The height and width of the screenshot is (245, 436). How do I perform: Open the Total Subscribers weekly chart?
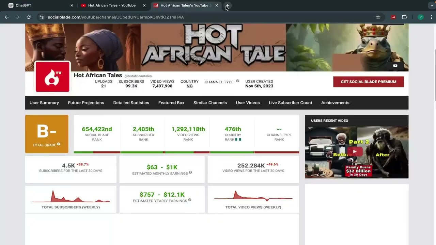pos(71,199)
